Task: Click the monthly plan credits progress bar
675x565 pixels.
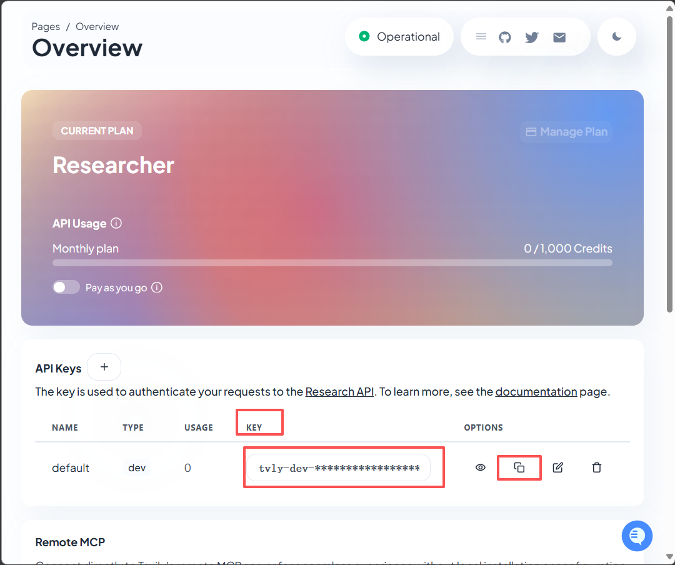Action: pyautogui.click(x=332, y=262)
